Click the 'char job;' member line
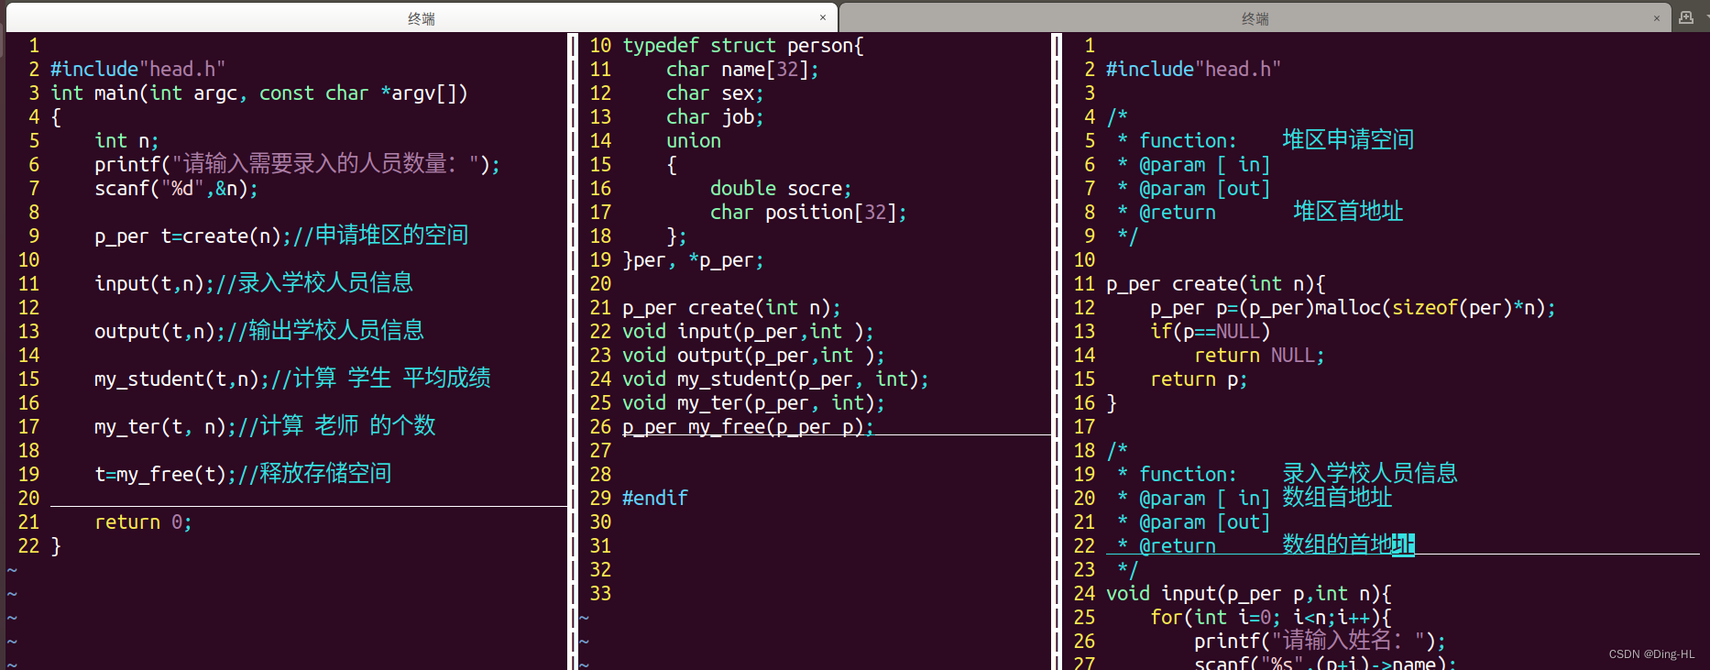Screen dimensions: 1710x670 (715, 116)
